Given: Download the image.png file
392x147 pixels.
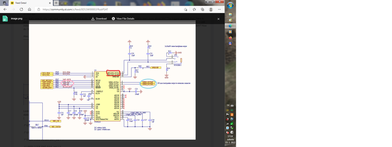Looking at the screenshot, I should (x=99, y=19).
